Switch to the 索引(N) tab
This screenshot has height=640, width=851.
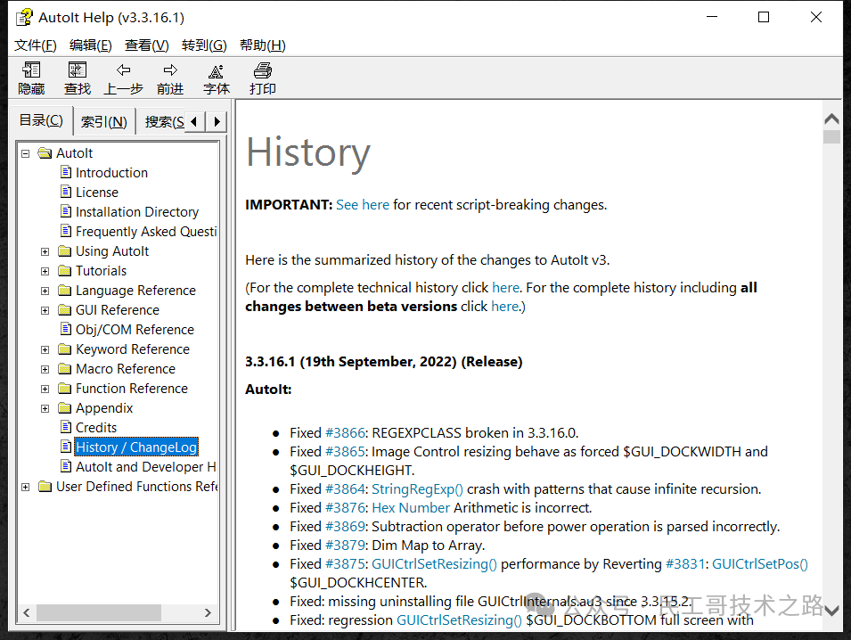tap(103, 121)
